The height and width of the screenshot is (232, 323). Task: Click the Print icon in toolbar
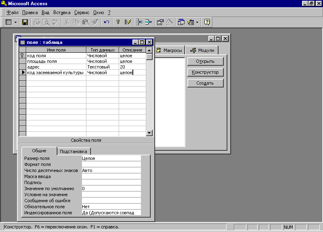(37, 22)
